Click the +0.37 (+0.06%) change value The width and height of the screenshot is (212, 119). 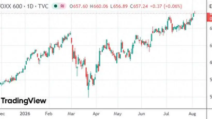166,6
